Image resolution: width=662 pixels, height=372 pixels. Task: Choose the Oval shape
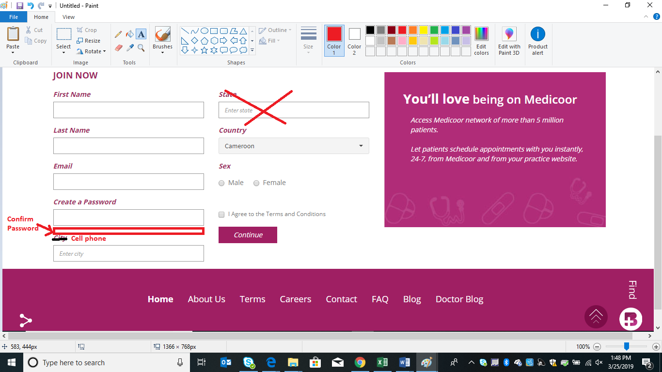pos(205,31)
